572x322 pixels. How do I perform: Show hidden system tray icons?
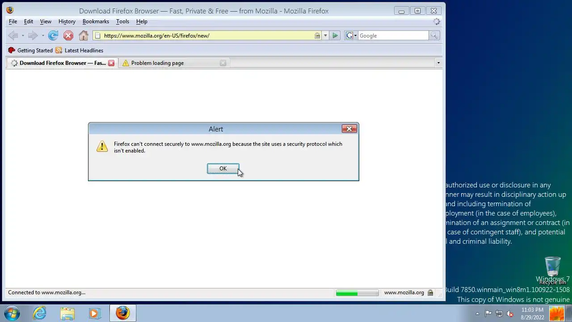coord(477,314)
